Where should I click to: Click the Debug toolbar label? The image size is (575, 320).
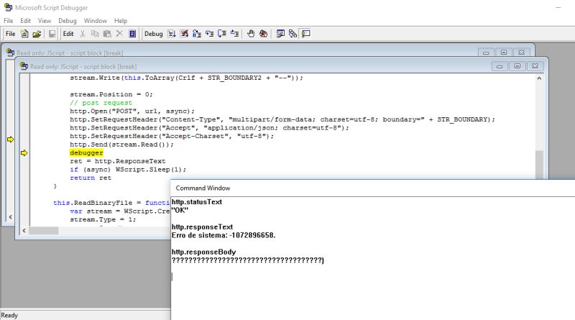click(153, 34)
